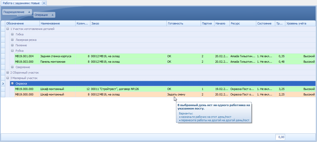Screen dimensions: 317x142
Task: Collapse the 'Рубка' group
Action: pos(12,51)
